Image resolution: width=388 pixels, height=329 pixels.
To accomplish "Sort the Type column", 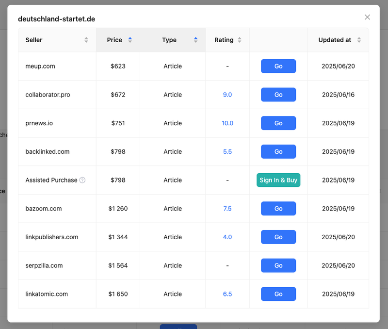I will point(196,40).
